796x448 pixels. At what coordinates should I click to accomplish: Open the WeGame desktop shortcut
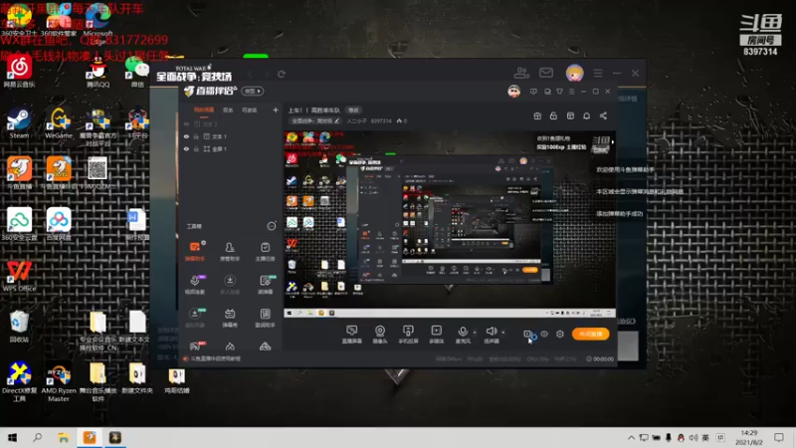[x=59, y=123]
